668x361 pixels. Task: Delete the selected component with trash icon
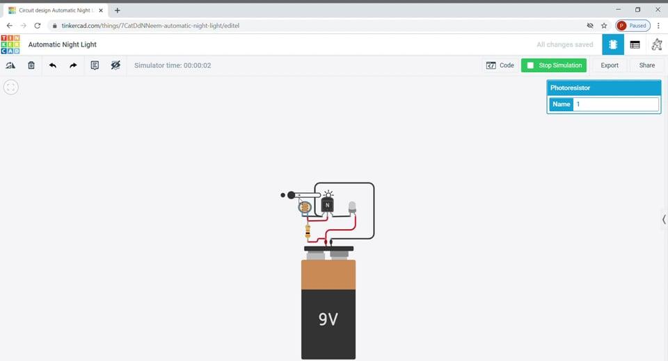tap(31, 65)
